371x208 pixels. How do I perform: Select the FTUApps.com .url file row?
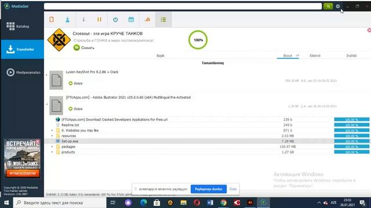pyautogui.click(x=207, y=120)
